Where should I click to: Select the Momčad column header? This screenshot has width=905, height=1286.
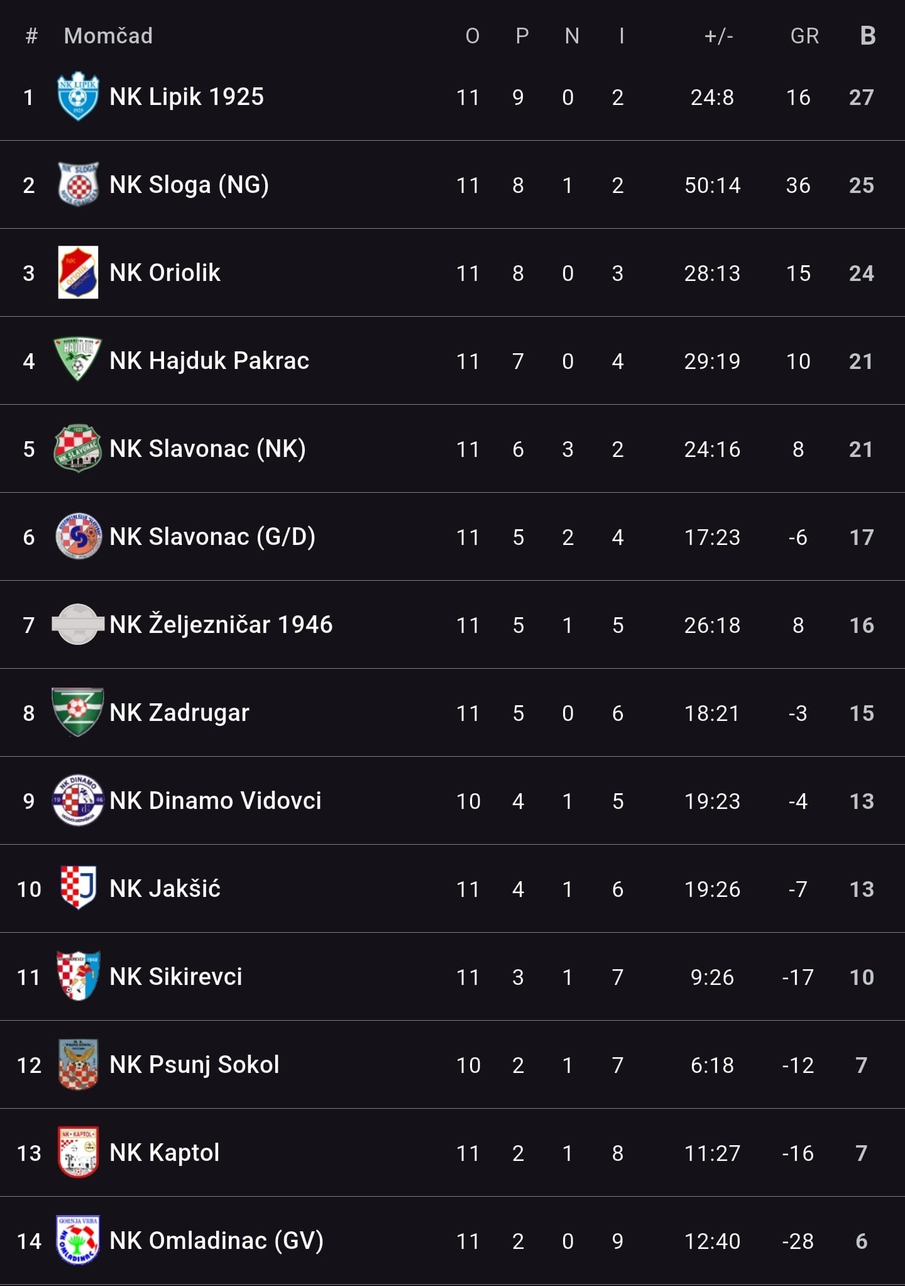108,36
